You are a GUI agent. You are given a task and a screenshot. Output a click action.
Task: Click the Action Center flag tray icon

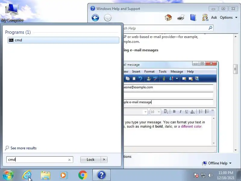point(196,175)
